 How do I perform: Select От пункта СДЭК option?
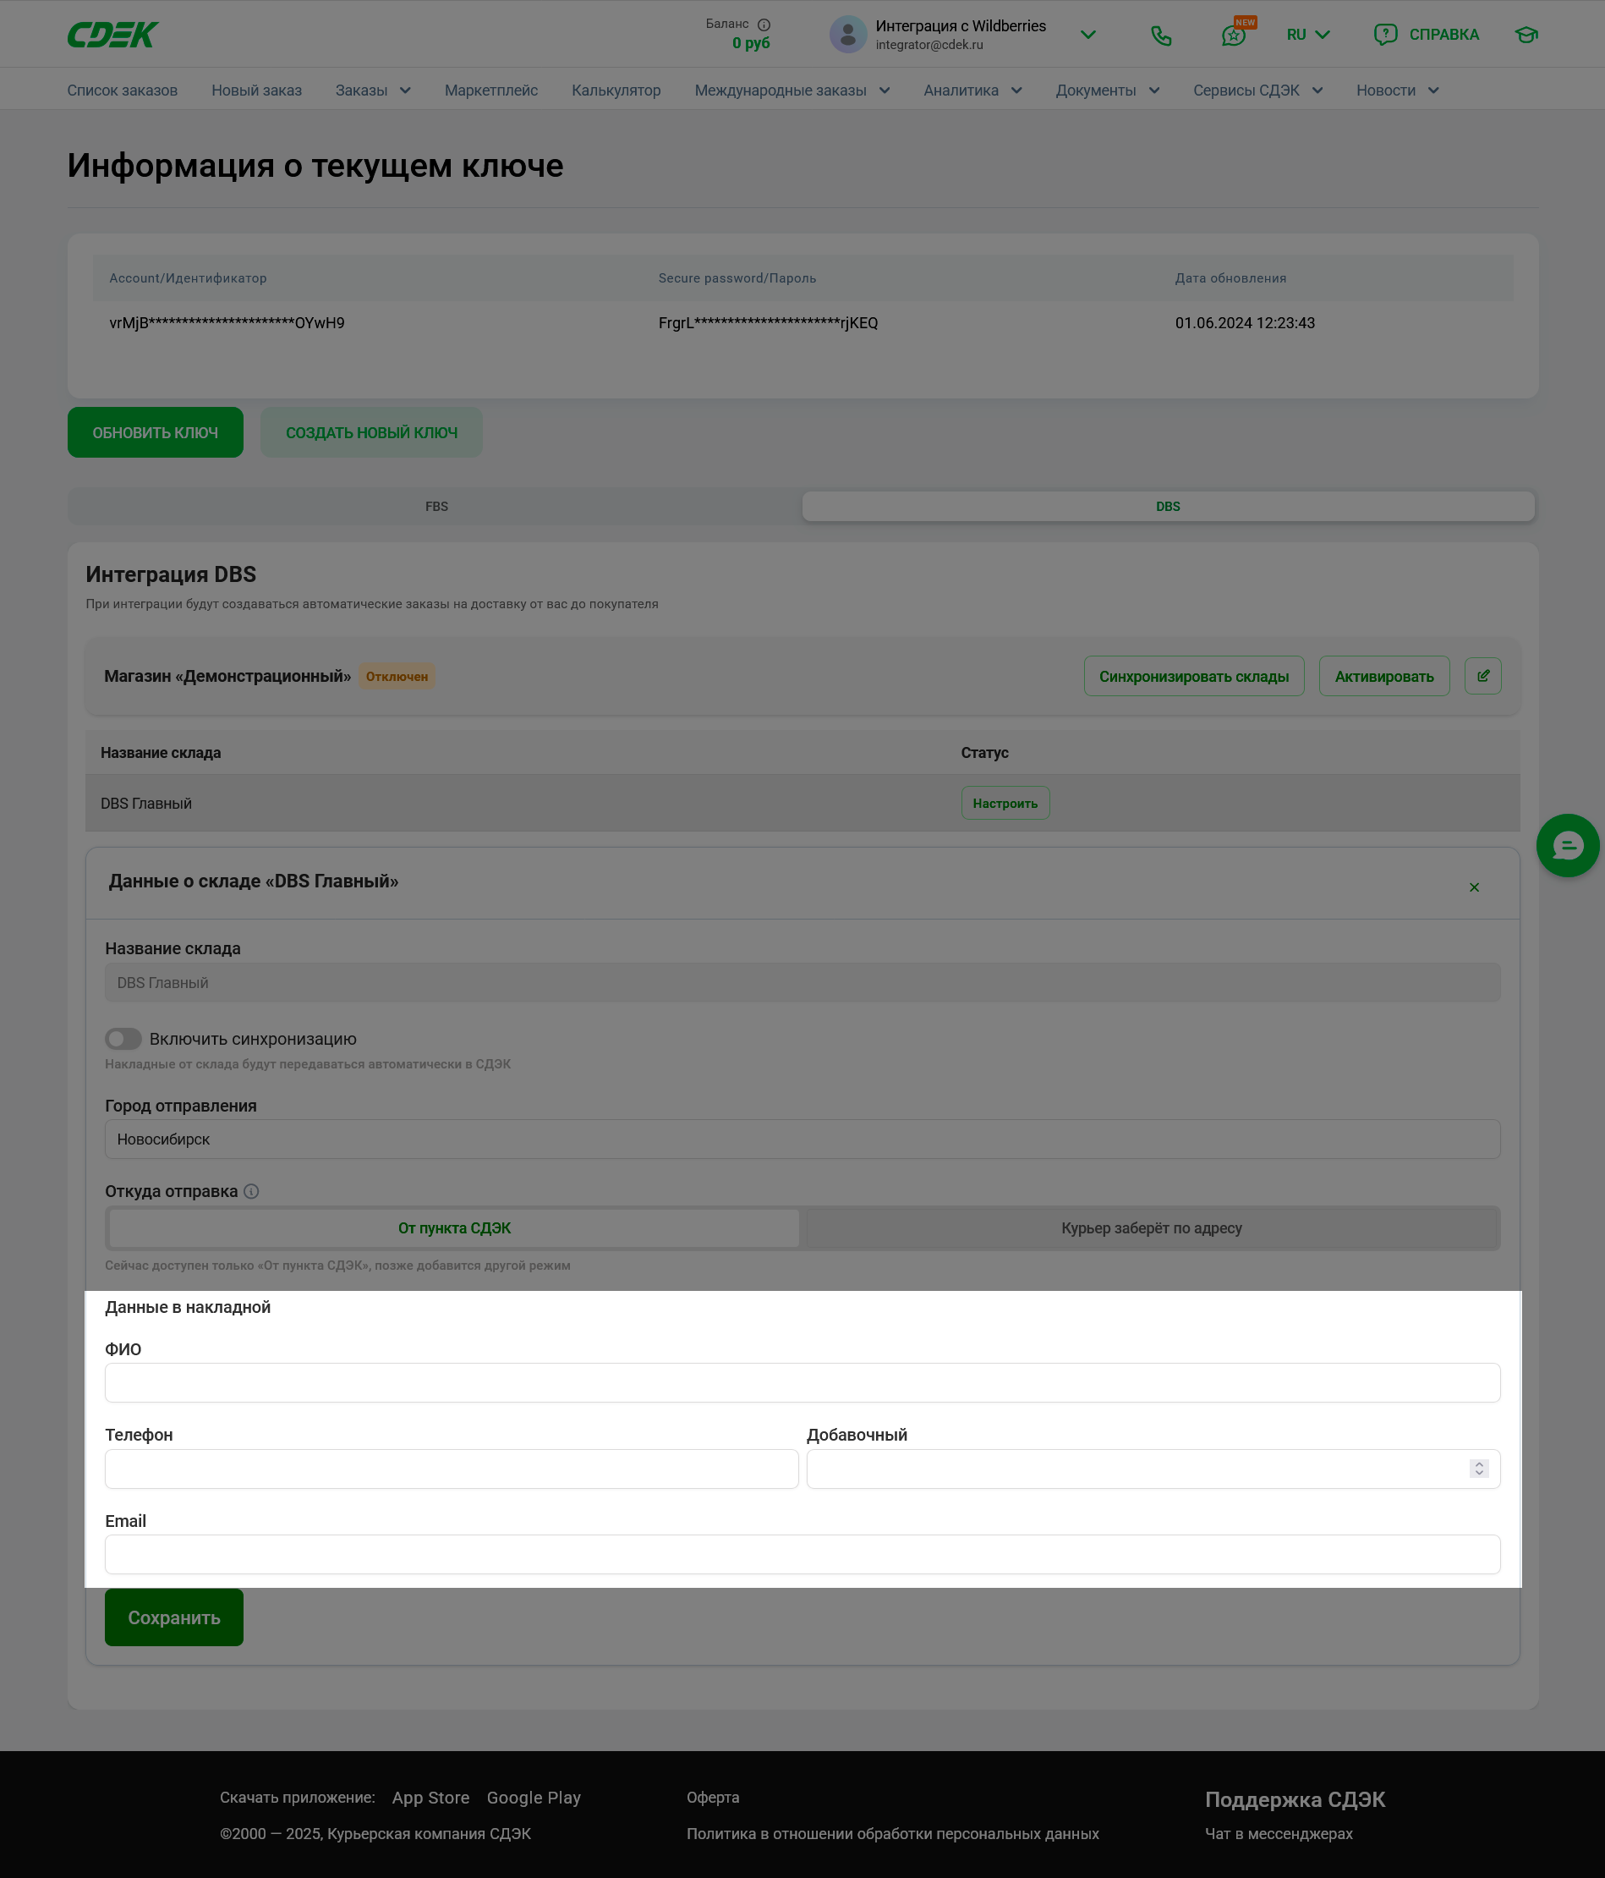click(454, 1228)
